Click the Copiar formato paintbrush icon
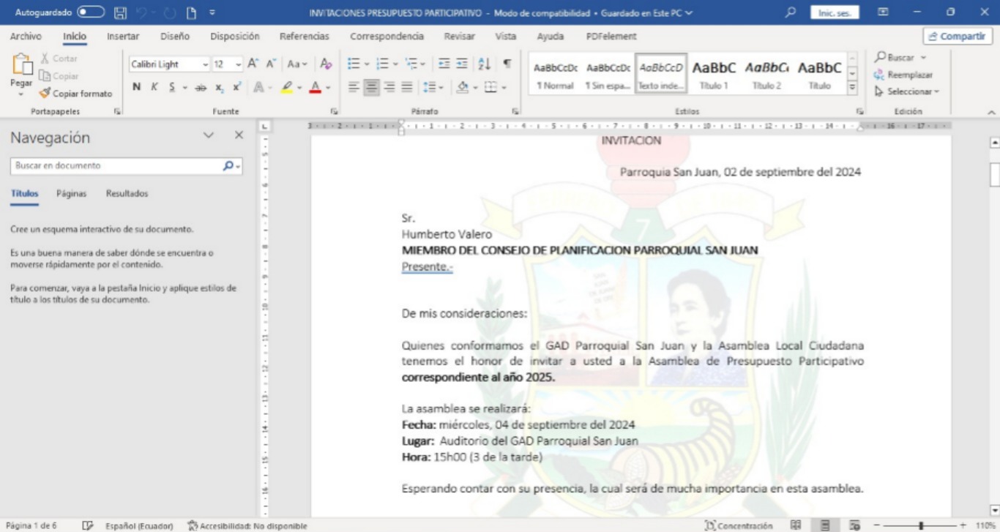 45,94
